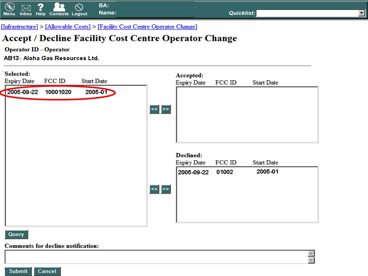Viewport: 368px width, 276px height.
Task: Click the << button beside the Declined list
Action: (154, 189)
